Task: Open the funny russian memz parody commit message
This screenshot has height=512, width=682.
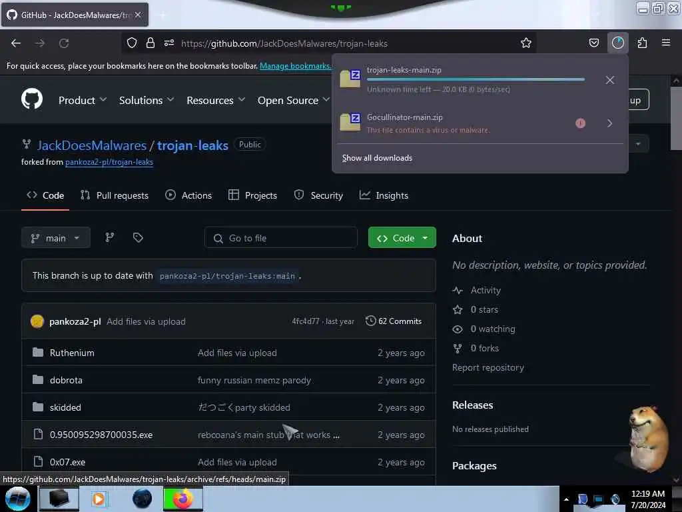Action: (x=254, y=380)
